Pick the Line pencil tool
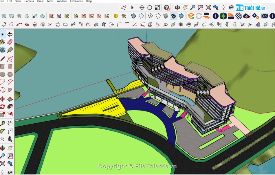The height and width of the screenshot is (175, 275). pos(2,59)
